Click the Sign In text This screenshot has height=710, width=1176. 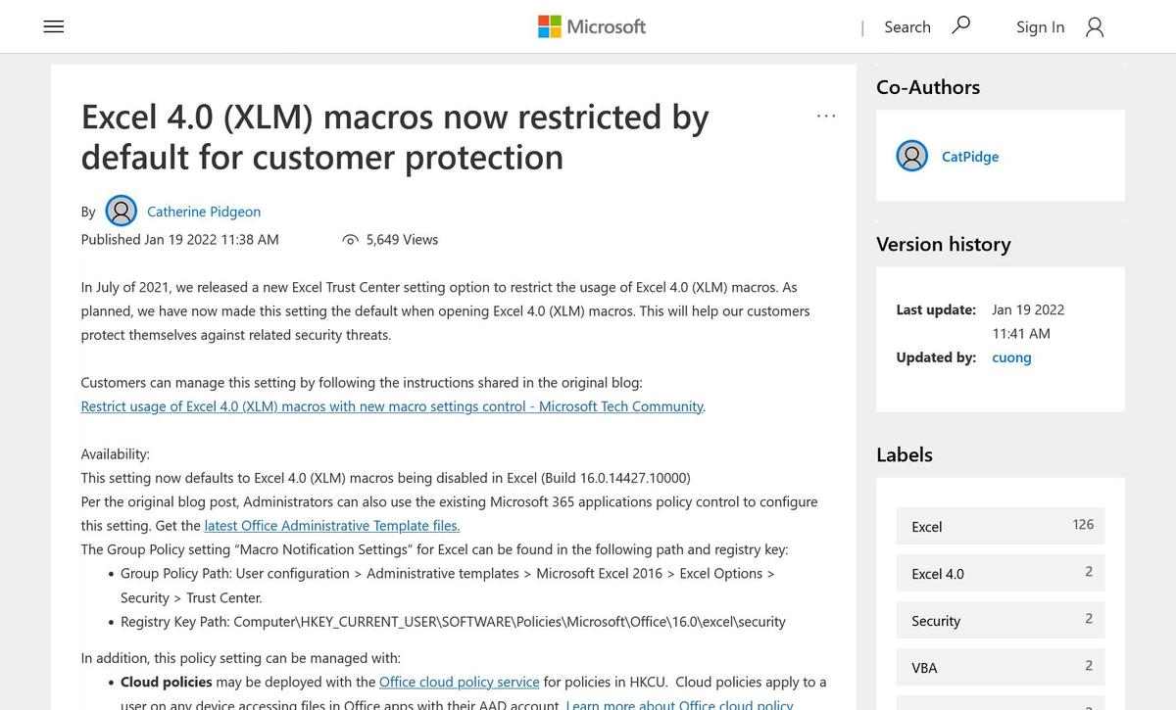[x=1040, y=27]
